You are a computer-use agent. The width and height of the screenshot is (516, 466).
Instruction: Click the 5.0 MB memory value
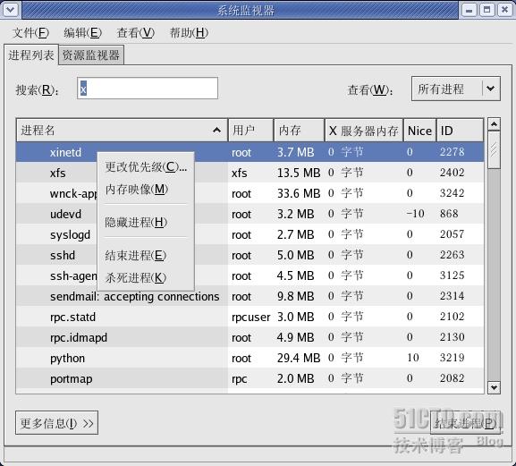[295, 255]
